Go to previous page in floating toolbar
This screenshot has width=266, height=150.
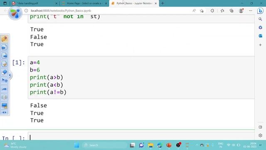(4, 47)
